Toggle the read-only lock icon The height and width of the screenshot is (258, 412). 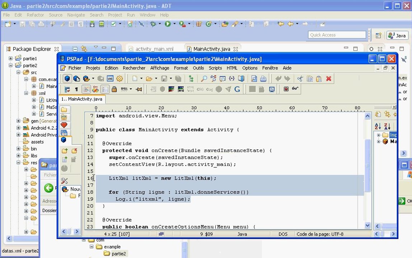tap(114, 89)
